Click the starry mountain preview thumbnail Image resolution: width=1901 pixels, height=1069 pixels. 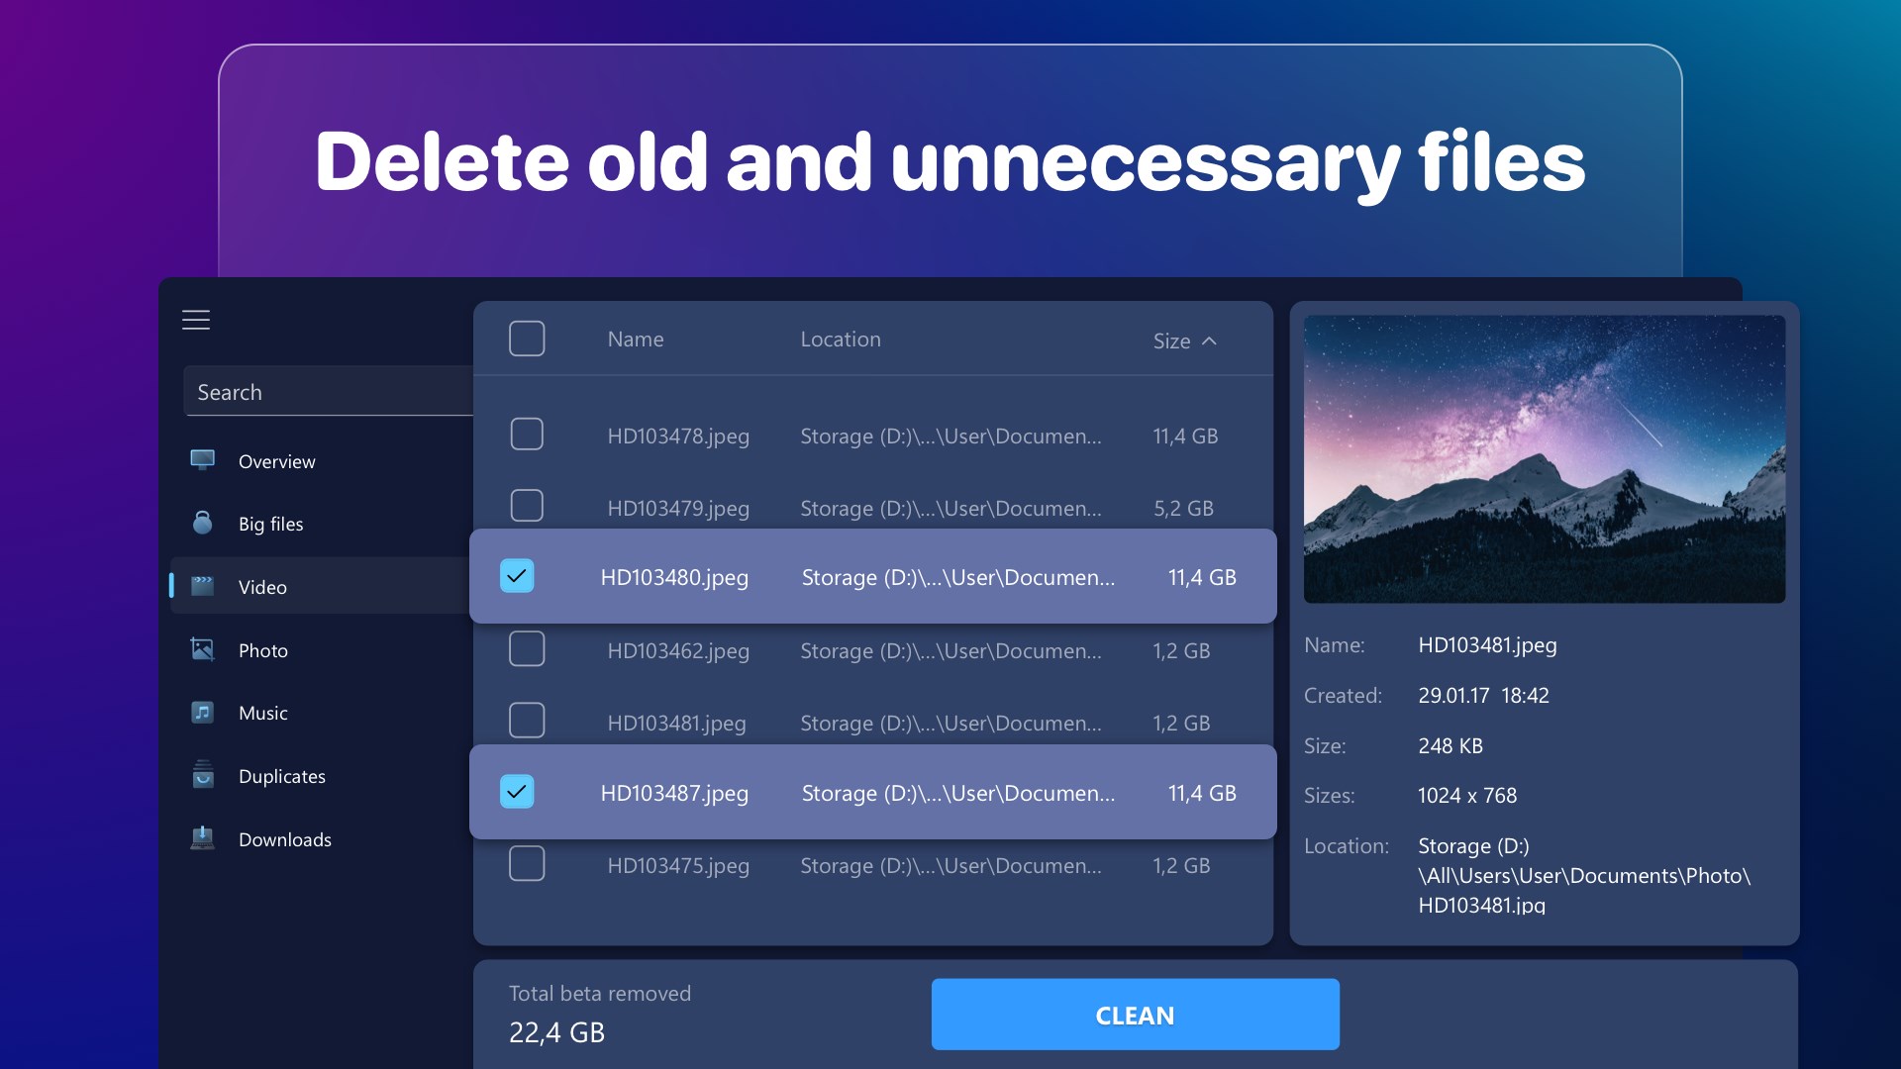pos(1544,459)
